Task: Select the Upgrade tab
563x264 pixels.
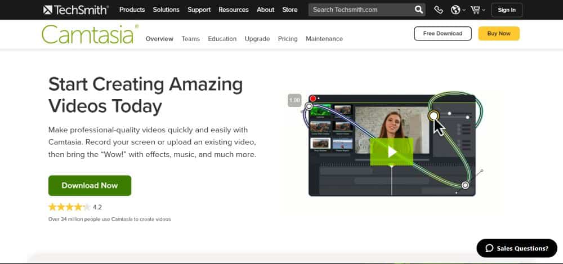Action: (x=257, y=39)
